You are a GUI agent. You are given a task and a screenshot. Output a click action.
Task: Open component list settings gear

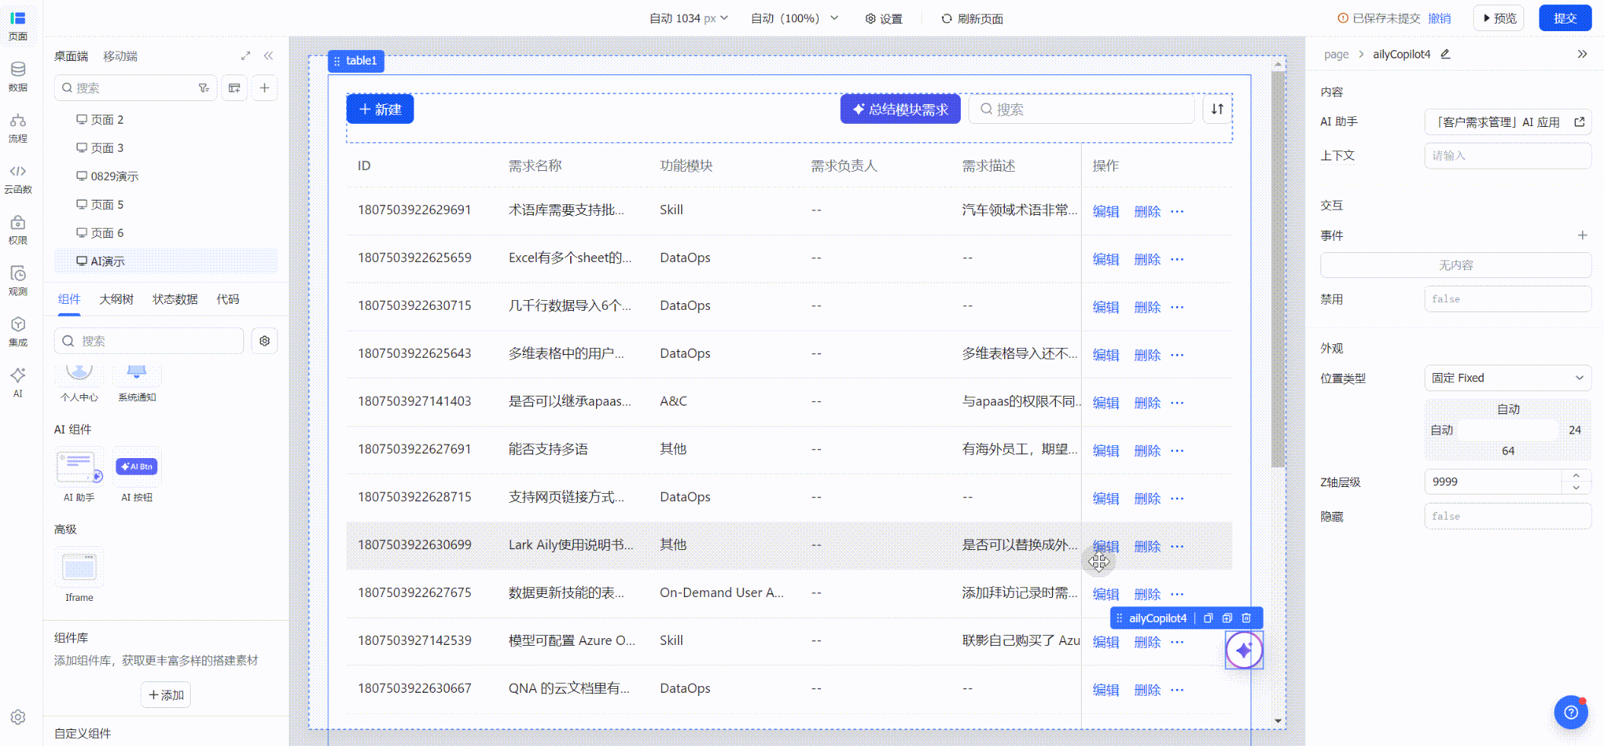tap(265, 341)
